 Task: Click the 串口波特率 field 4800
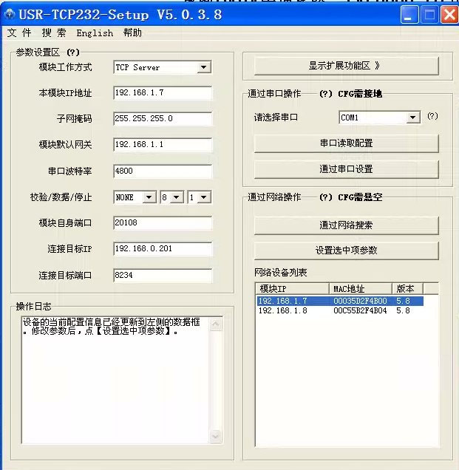point(163,171)
